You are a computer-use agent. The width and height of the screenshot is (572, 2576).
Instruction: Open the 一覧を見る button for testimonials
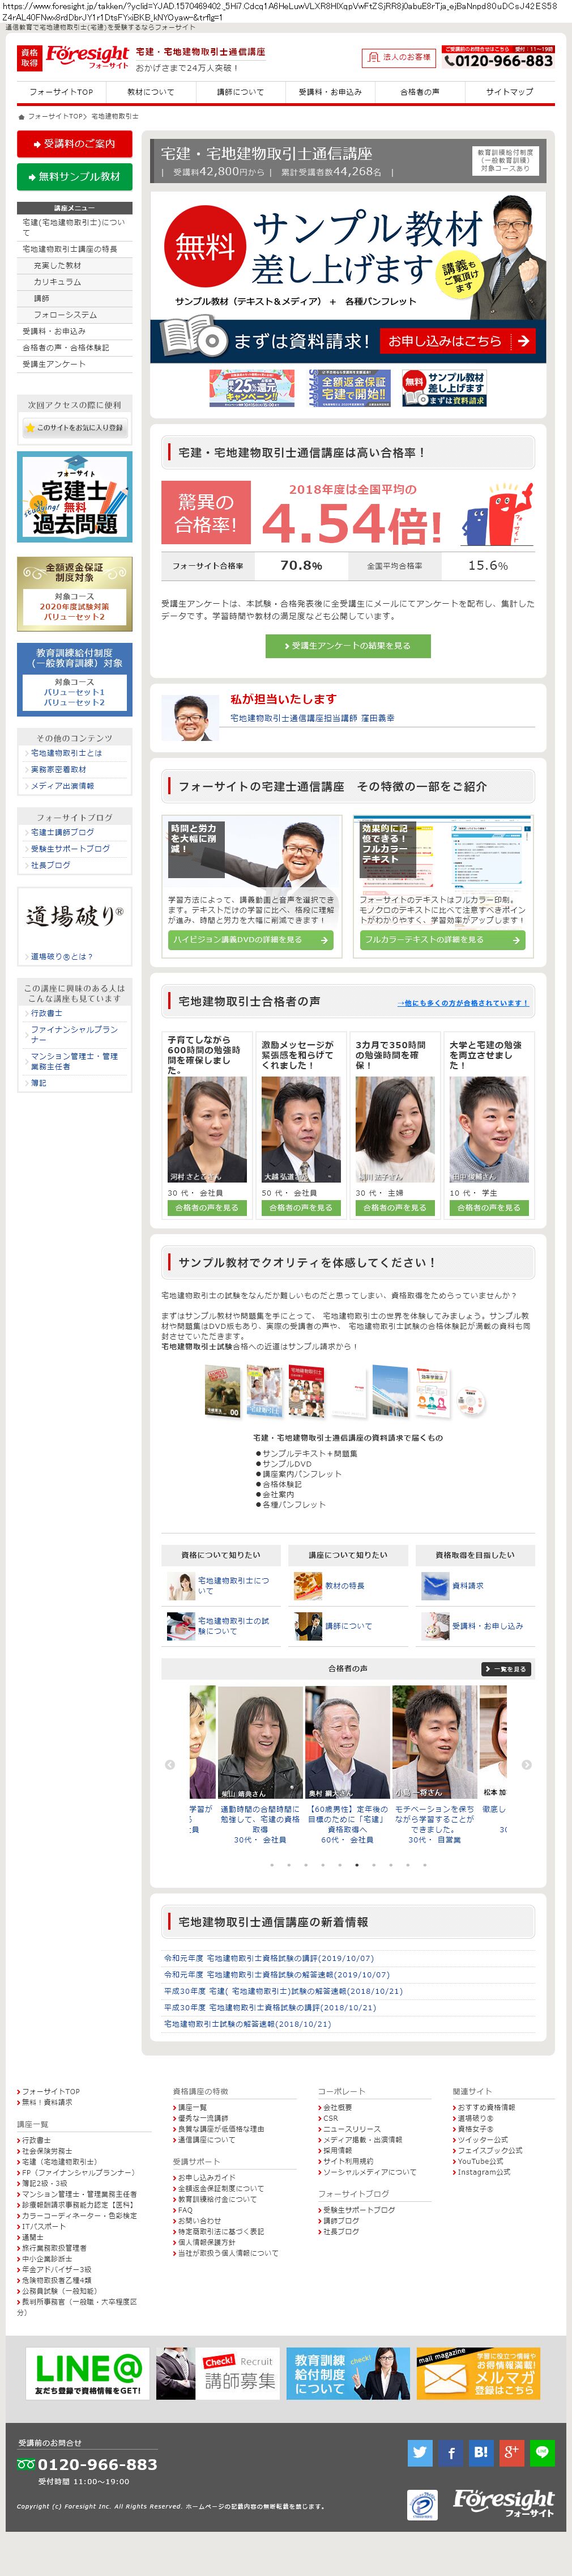[506, 1669]
